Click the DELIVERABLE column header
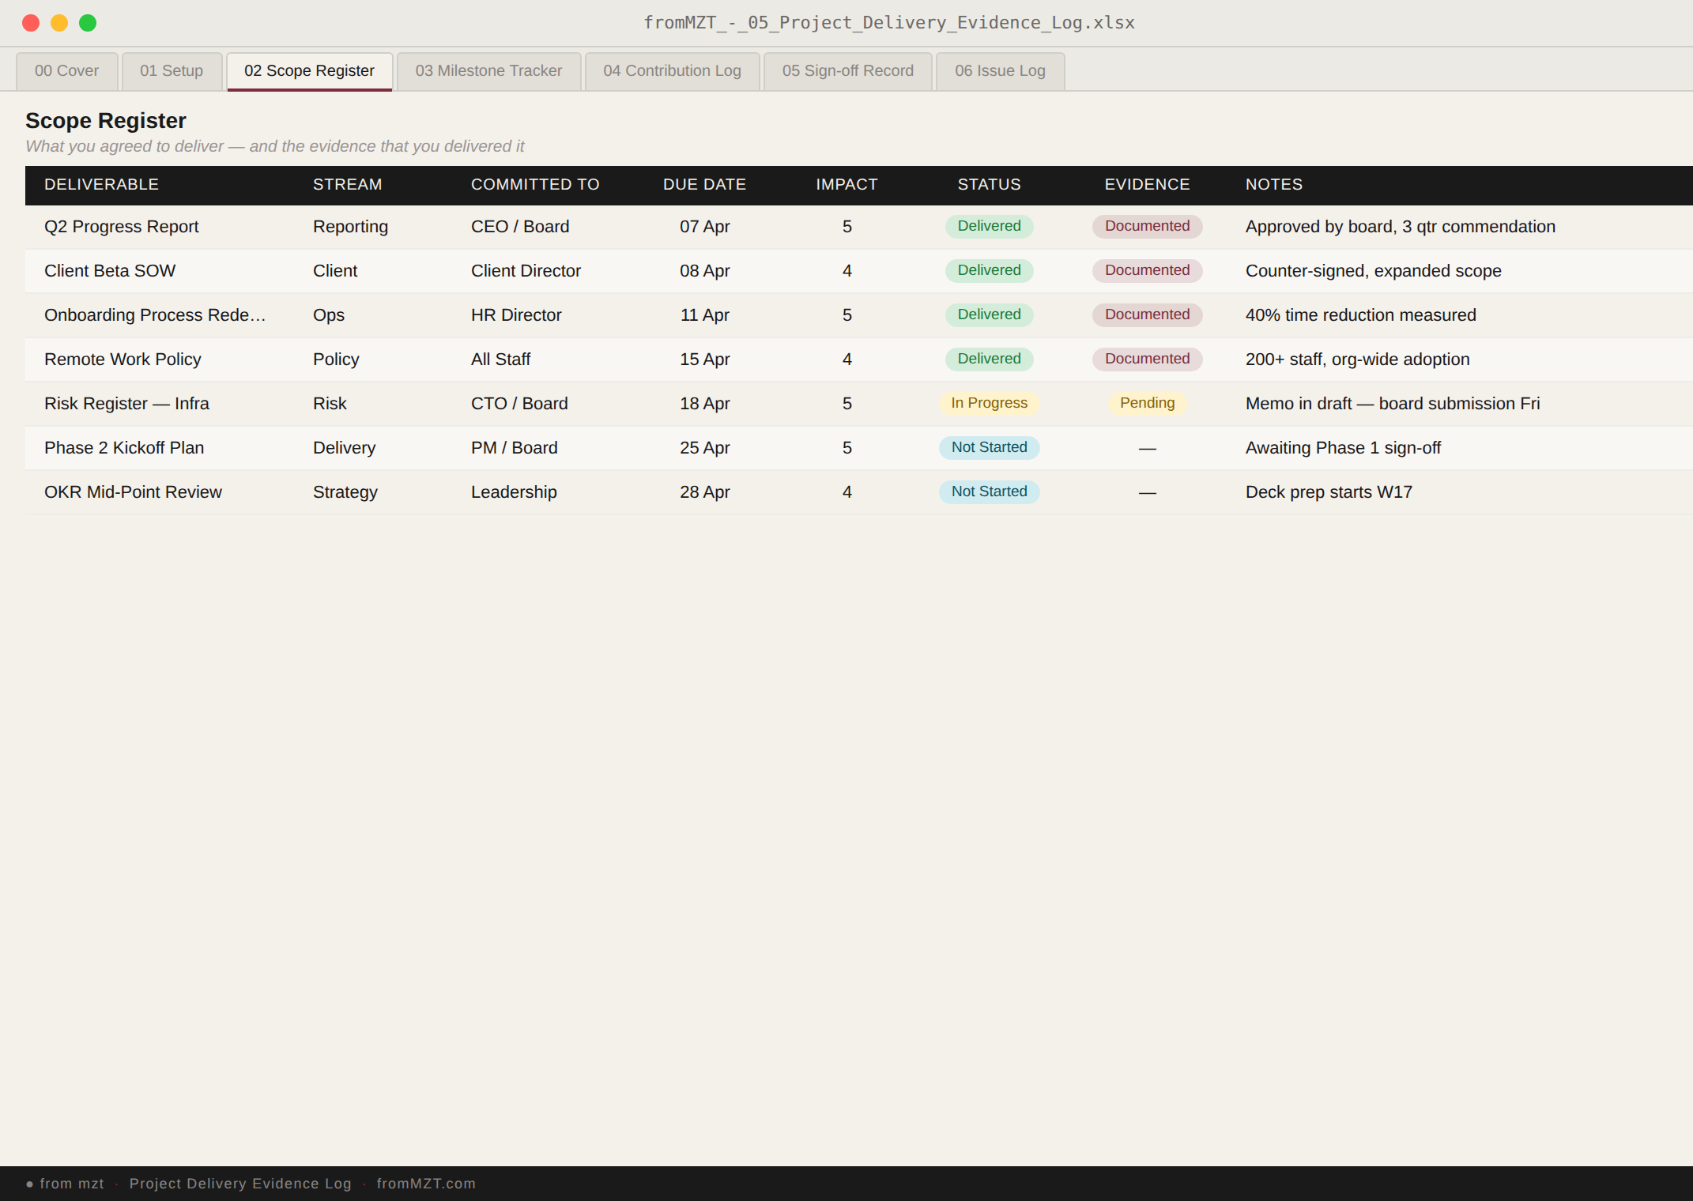 coord(101,185)
